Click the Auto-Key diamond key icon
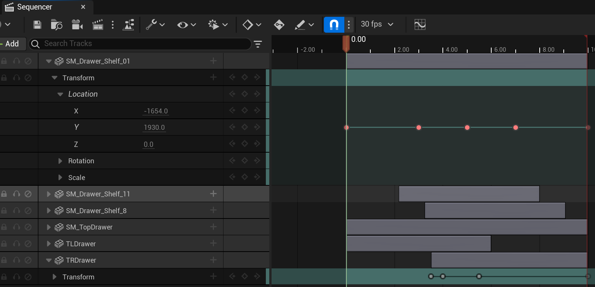Viewport: 595px width, 287px height. (x=279, y=25)
